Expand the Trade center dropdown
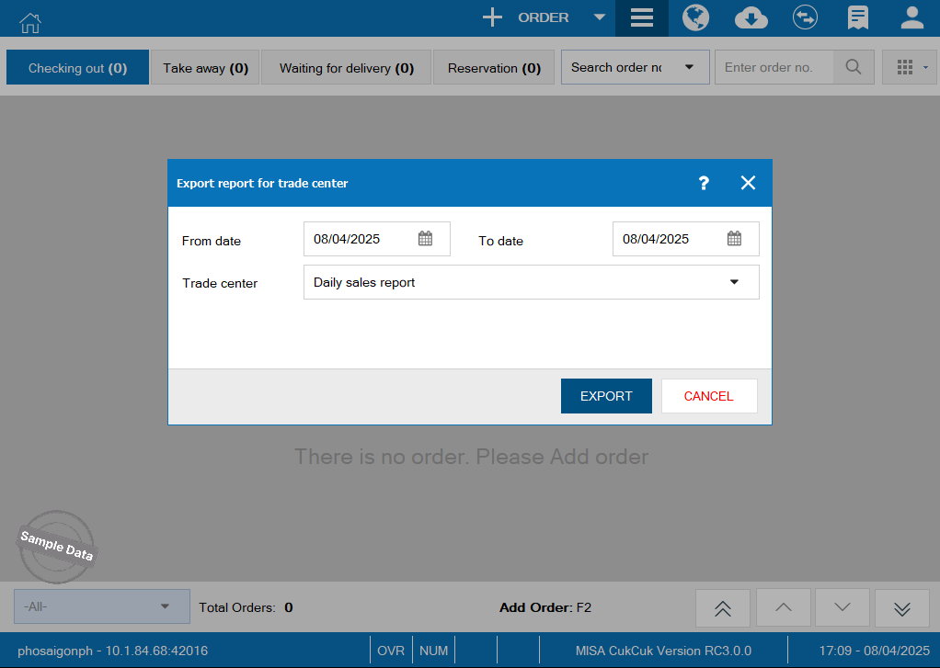Screen dimensions: 940x668 tap(734, 282)
